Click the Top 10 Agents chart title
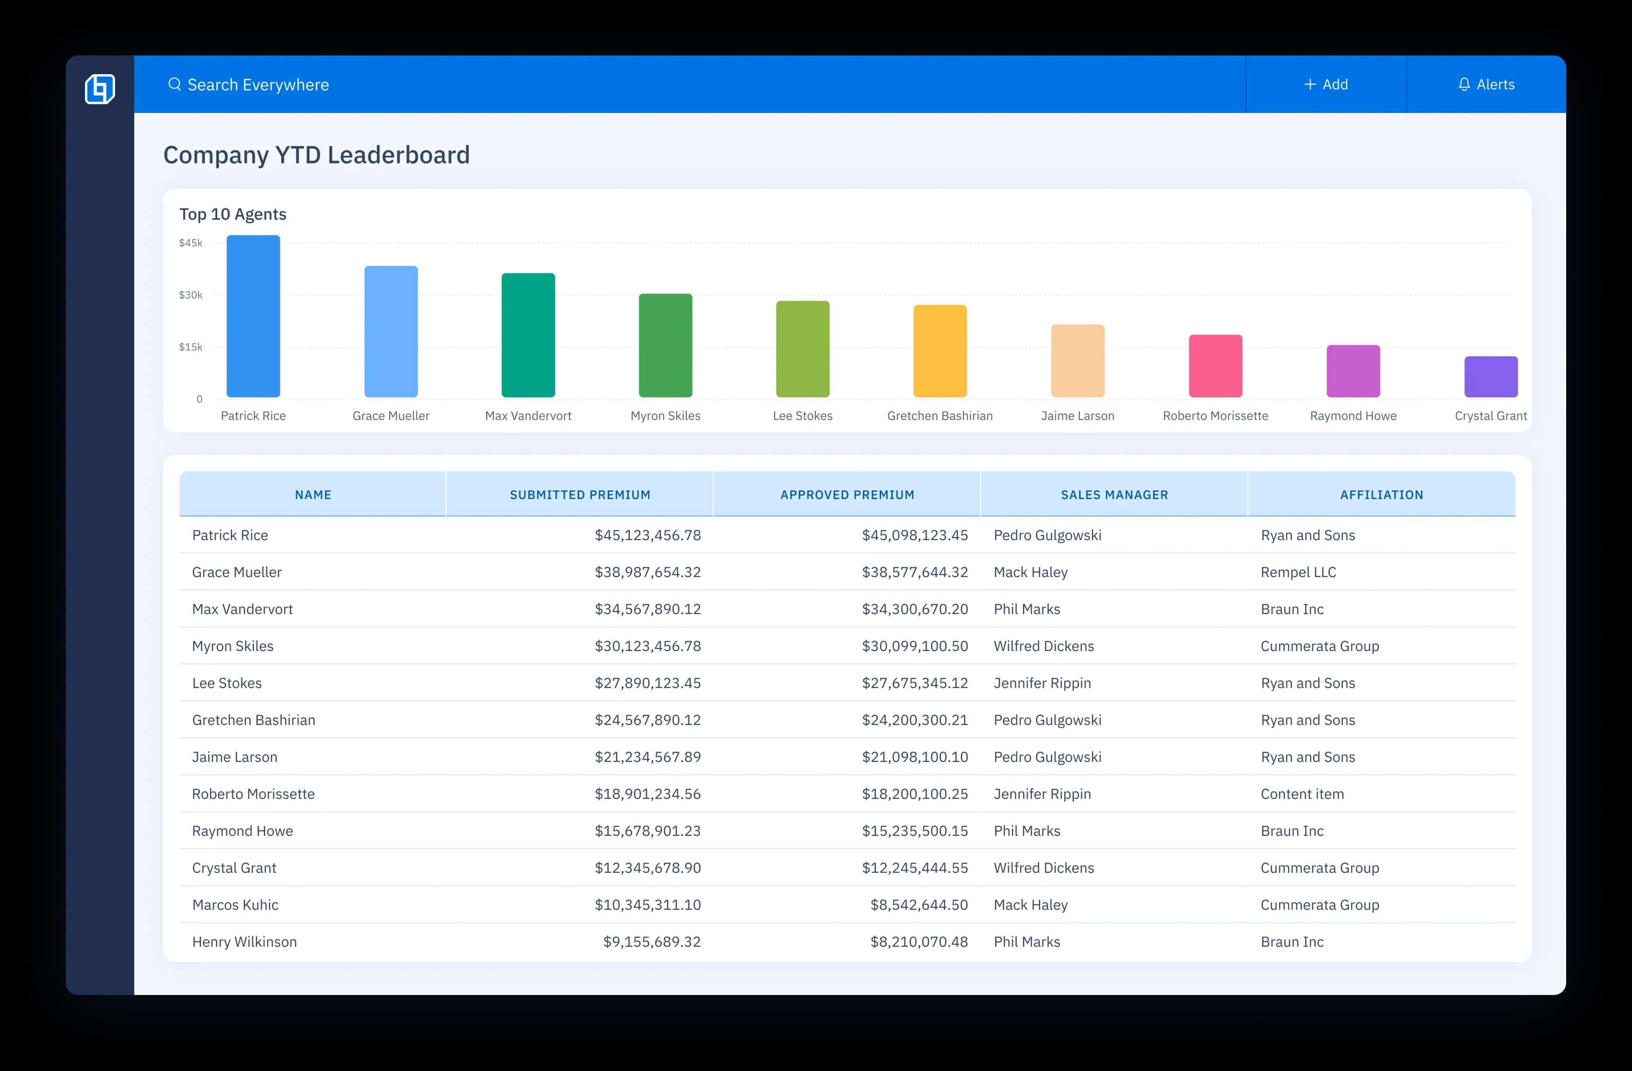Viewport: 1632px width, 1071px height. (232, 214)
